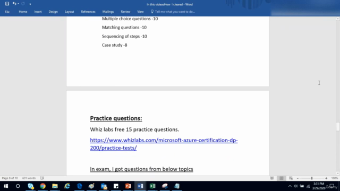
Task: Select the Mailings ribbon tab
Action: 108,12
